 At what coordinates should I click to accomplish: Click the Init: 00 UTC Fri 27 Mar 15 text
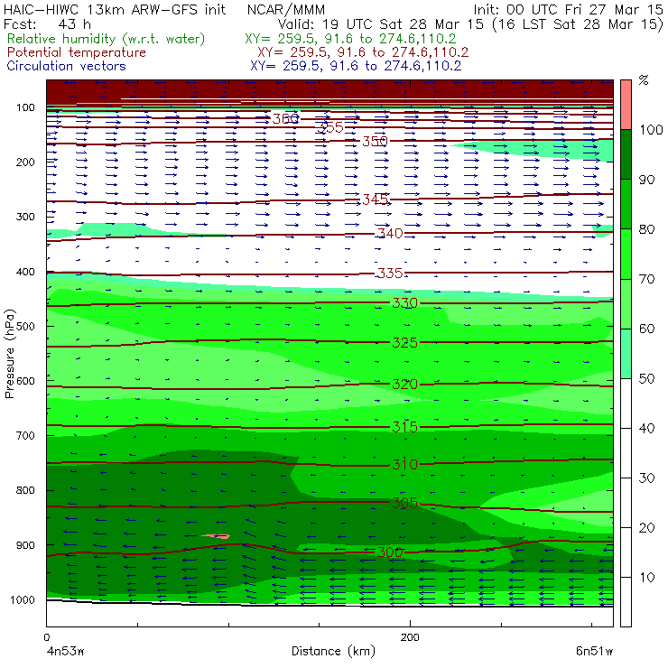pyautogui.click(x=569, y=10)
